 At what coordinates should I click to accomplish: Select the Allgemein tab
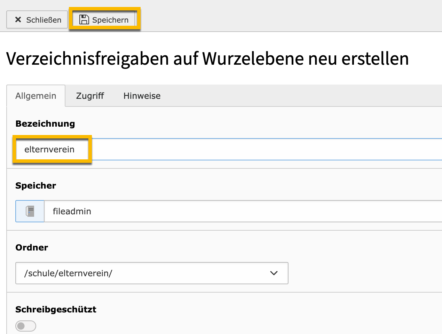tap(36, 96)
